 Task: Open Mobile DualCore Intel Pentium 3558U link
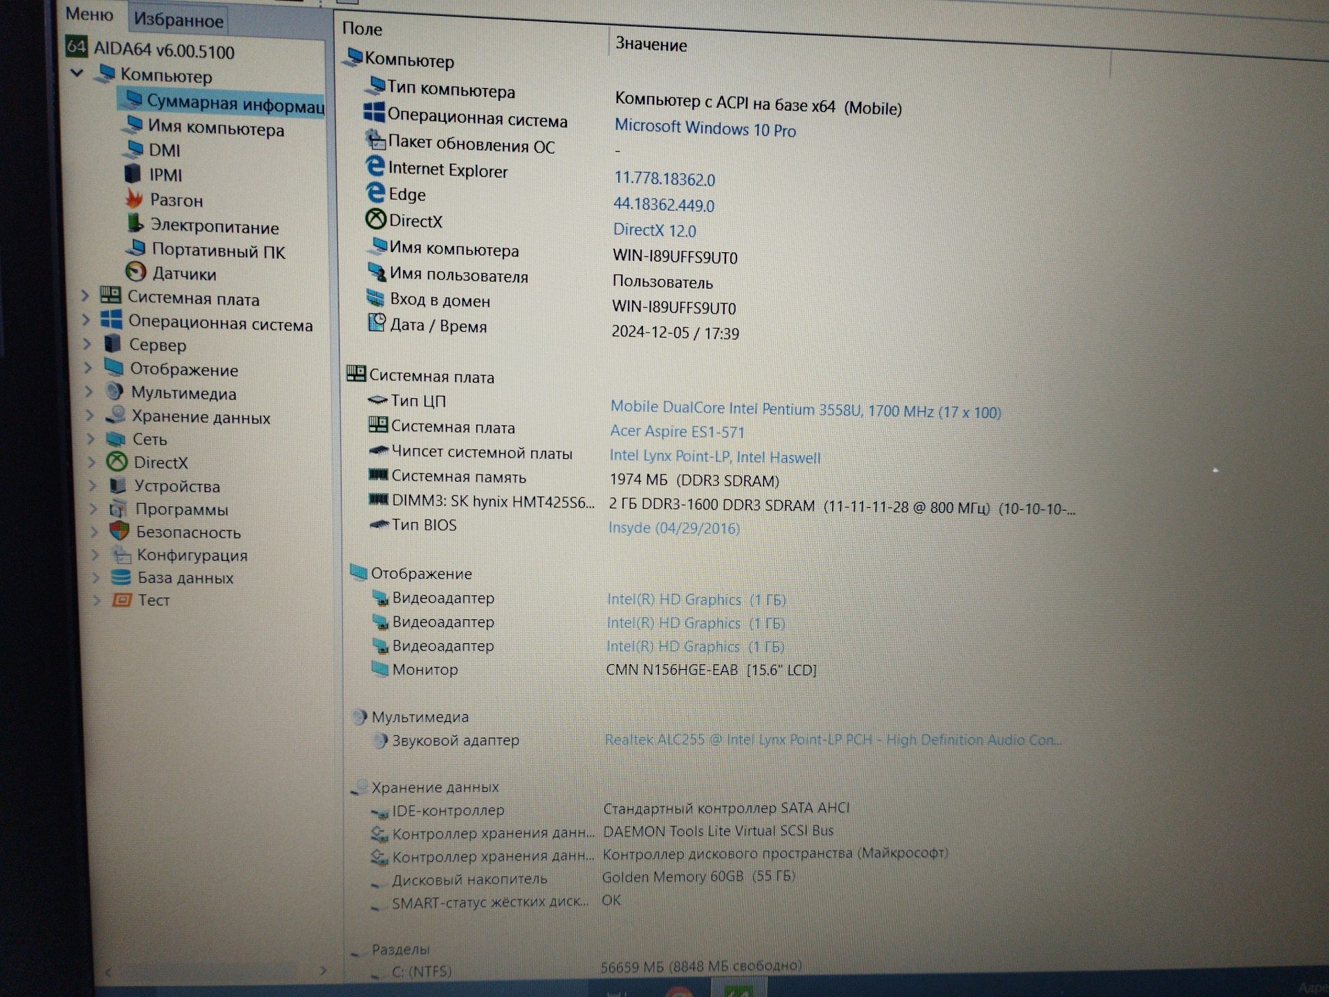pyautogui.click(x=806, y=410)
